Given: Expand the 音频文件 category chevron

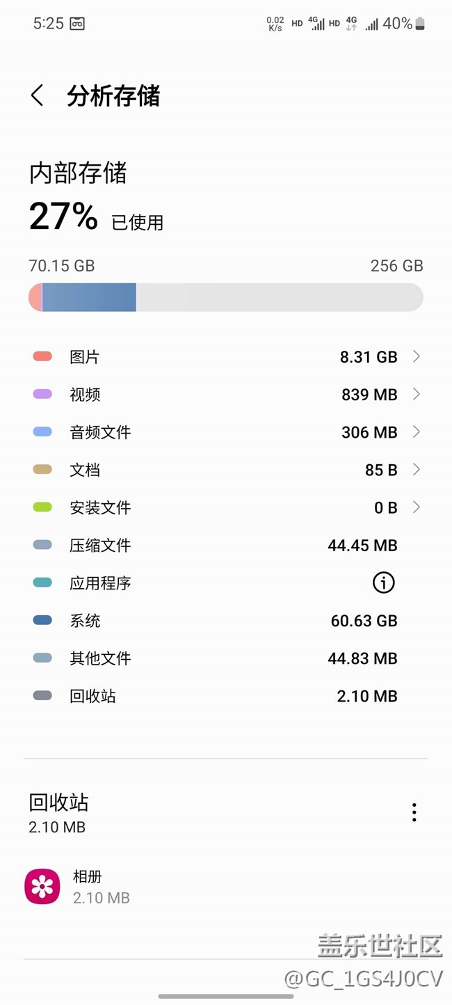Looking at the screenshot, I should click(x=416, y=432).
